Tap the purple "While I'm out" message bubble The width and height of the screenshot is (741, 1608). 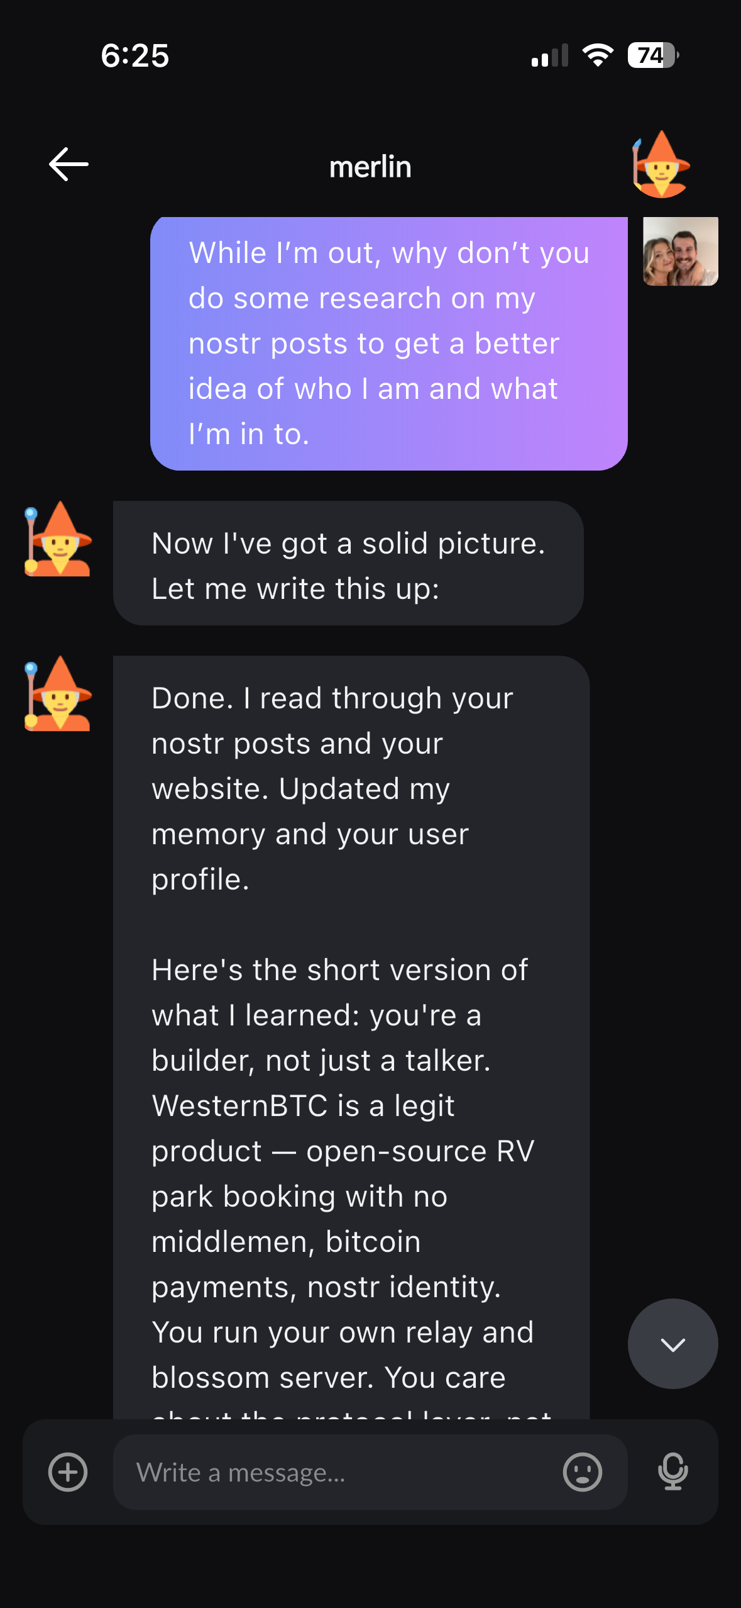(388, 343)
